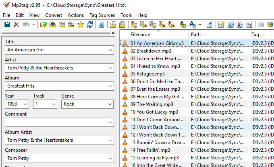Select file 09 The Waiting.mp3
This screenshot has height=167, width=274.
point(152,104)
